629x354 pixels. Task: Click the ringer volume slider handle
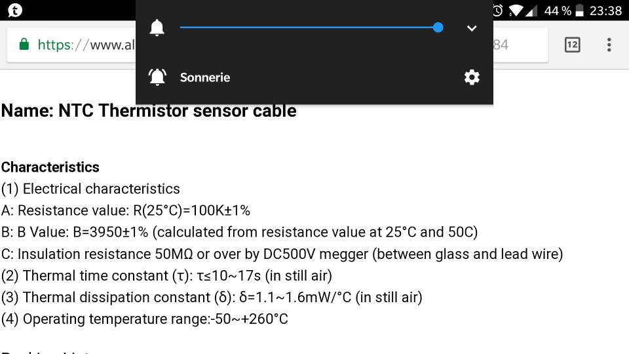(438, 28)
